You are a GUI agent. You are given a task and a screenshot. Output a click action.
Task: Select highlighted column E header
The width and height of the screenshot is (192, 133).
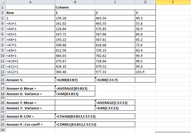[x=173, y=2]
